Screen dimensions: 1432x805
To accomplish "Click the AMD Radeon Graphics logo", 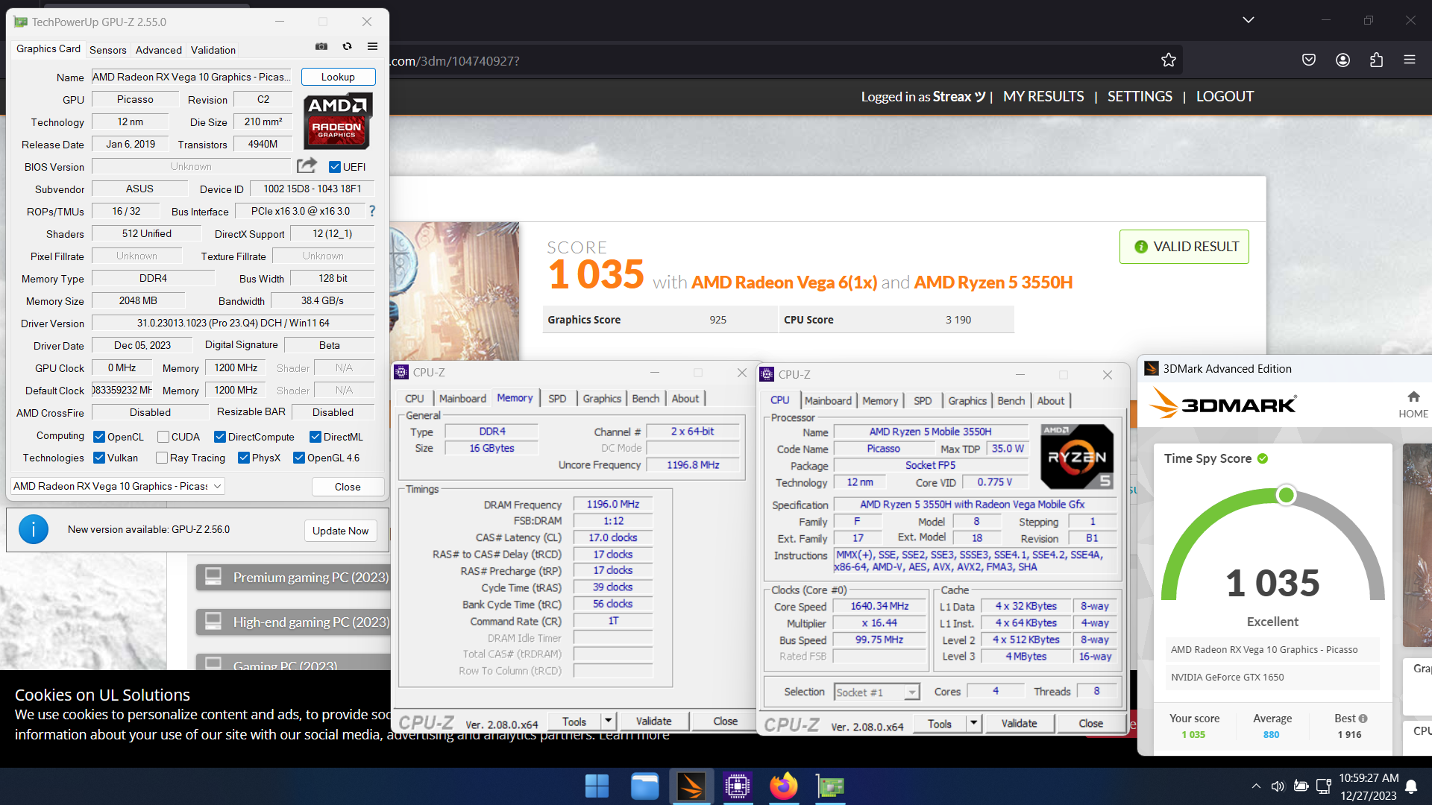I will click(x=339, y=121).
